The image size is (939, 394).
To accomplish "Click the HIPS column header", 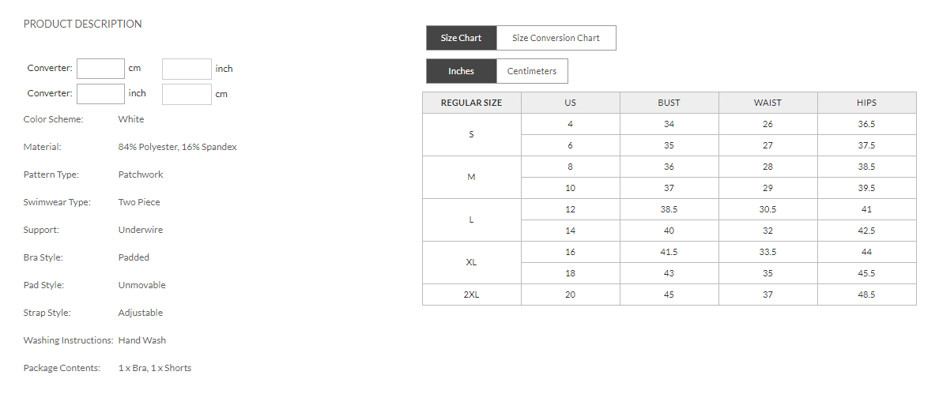I will point(866,103).
